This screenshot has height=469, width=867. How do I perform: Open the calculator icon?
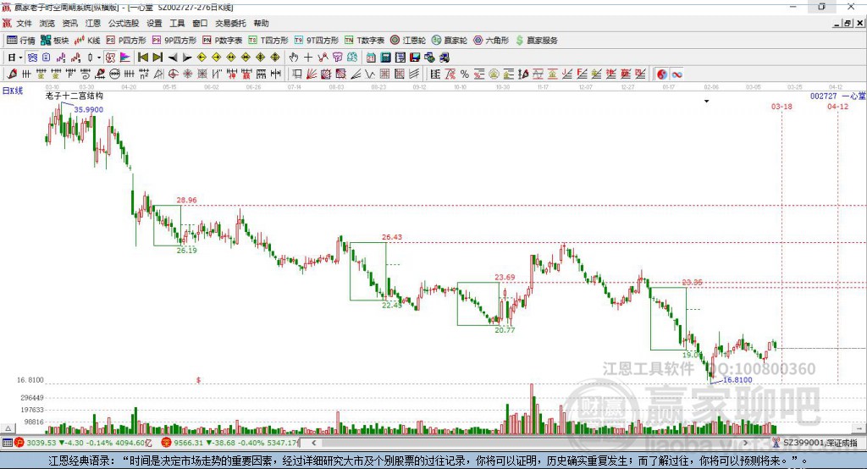tap(385, 57)
